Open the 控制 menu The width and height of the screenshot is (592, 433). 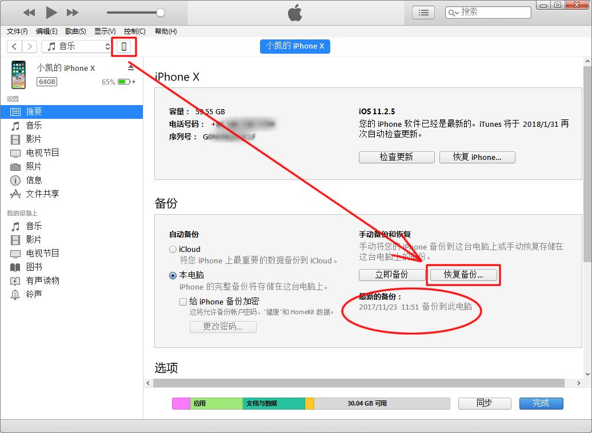(x=133, y=31)
